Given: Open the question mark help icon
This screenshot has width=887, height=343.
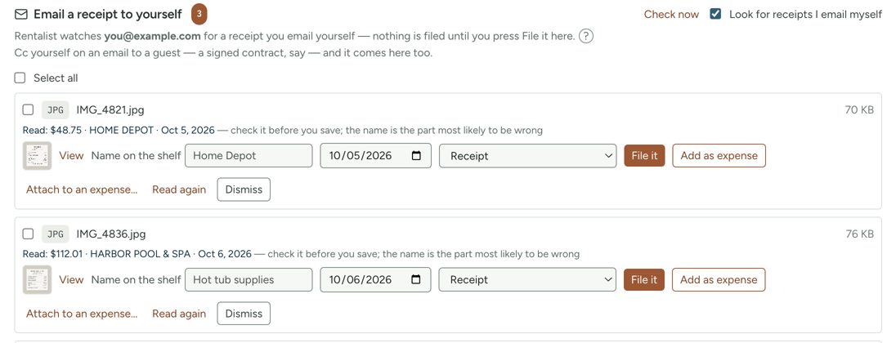Looking at the screenshot, I should (586, 37).
